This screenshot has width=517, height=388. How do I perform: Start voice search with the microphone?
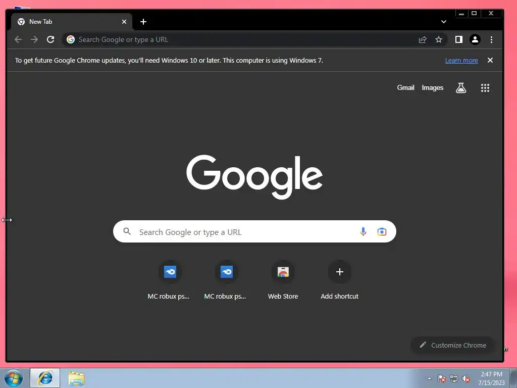click(363, 231)
